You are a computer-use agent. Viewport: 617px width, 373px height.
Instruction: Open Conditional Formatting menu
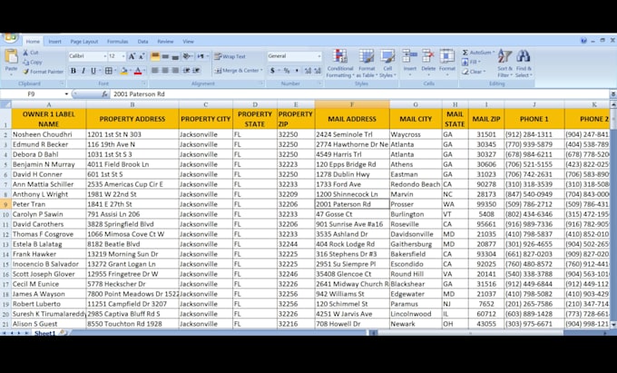click(x=340, y=64)
